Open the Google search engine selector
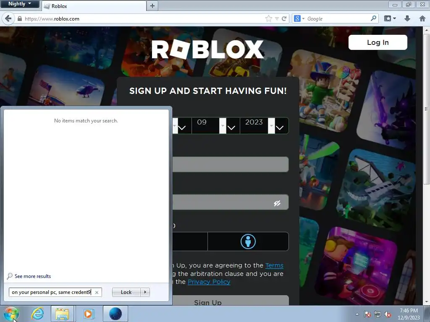The image size is (430, 322). (x=299, y=18)
